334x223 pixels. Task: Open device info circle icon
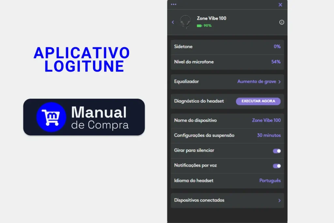(x=281, y=22)
